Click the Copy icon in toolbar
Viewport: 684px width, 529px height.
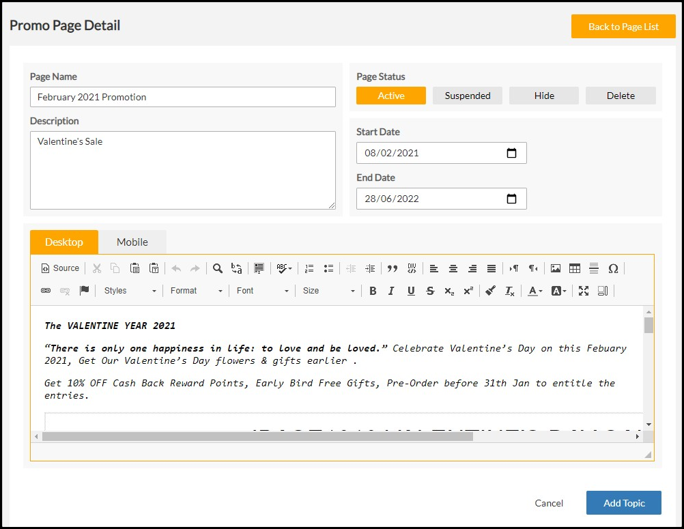[x=115, y=268]
